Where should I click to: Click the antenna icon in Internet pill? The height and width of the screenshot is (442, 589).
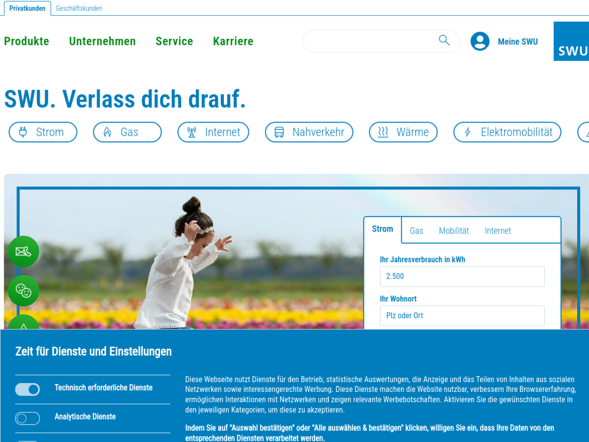(x=192, y=132)
